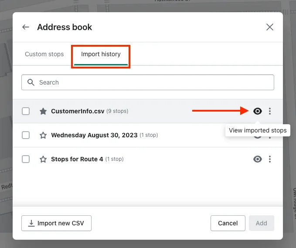Open more options for CustomerInfo.csv

270,111
